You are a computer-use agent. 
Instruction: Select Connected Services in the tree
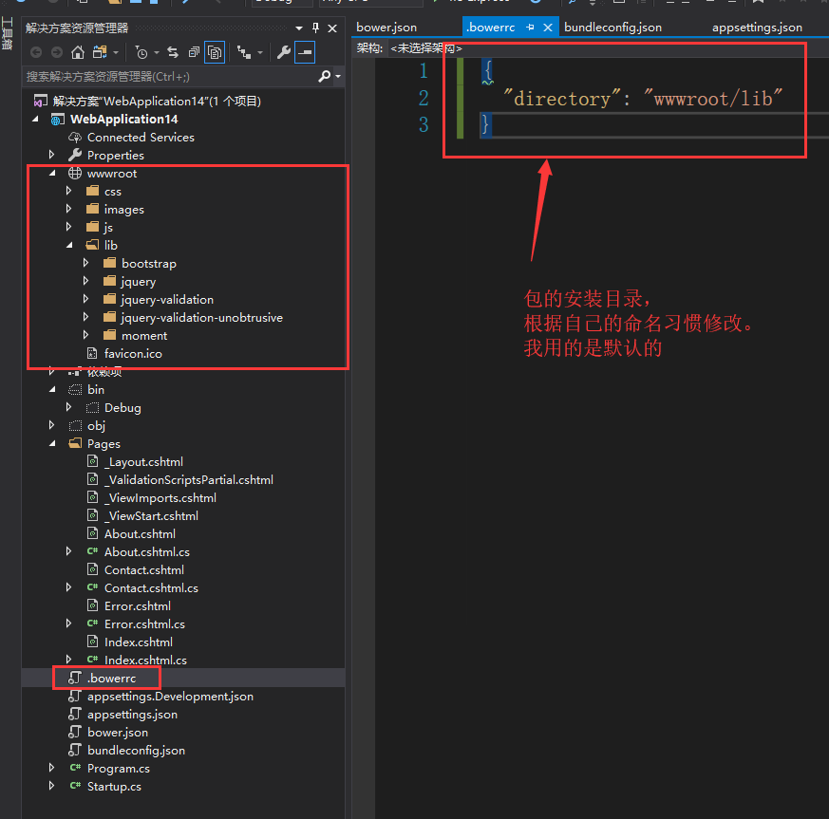pos(141,138)
